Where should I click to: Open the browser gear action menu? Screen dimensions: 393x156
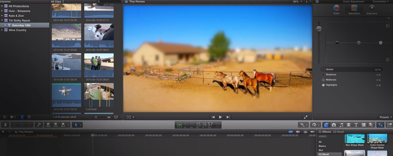click(13, 117)
